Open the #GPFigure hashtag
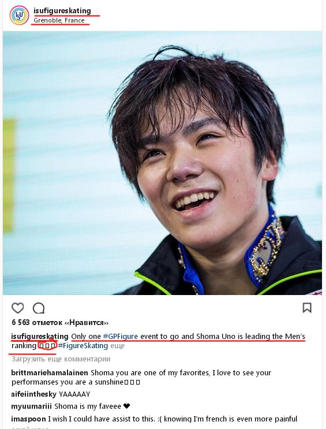The image size is (326, 429). click(x=121, y=336)
